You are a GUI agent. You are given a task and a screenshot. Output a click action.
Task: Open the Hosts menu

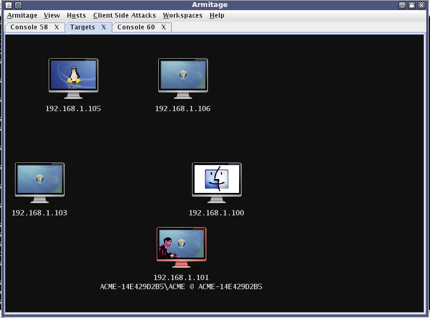pyautogui.click(x=76, y=15)
